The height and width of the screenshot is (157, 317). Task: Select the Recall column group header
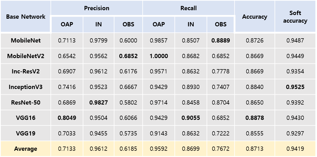pyautogui.click(x=189, y=8)
